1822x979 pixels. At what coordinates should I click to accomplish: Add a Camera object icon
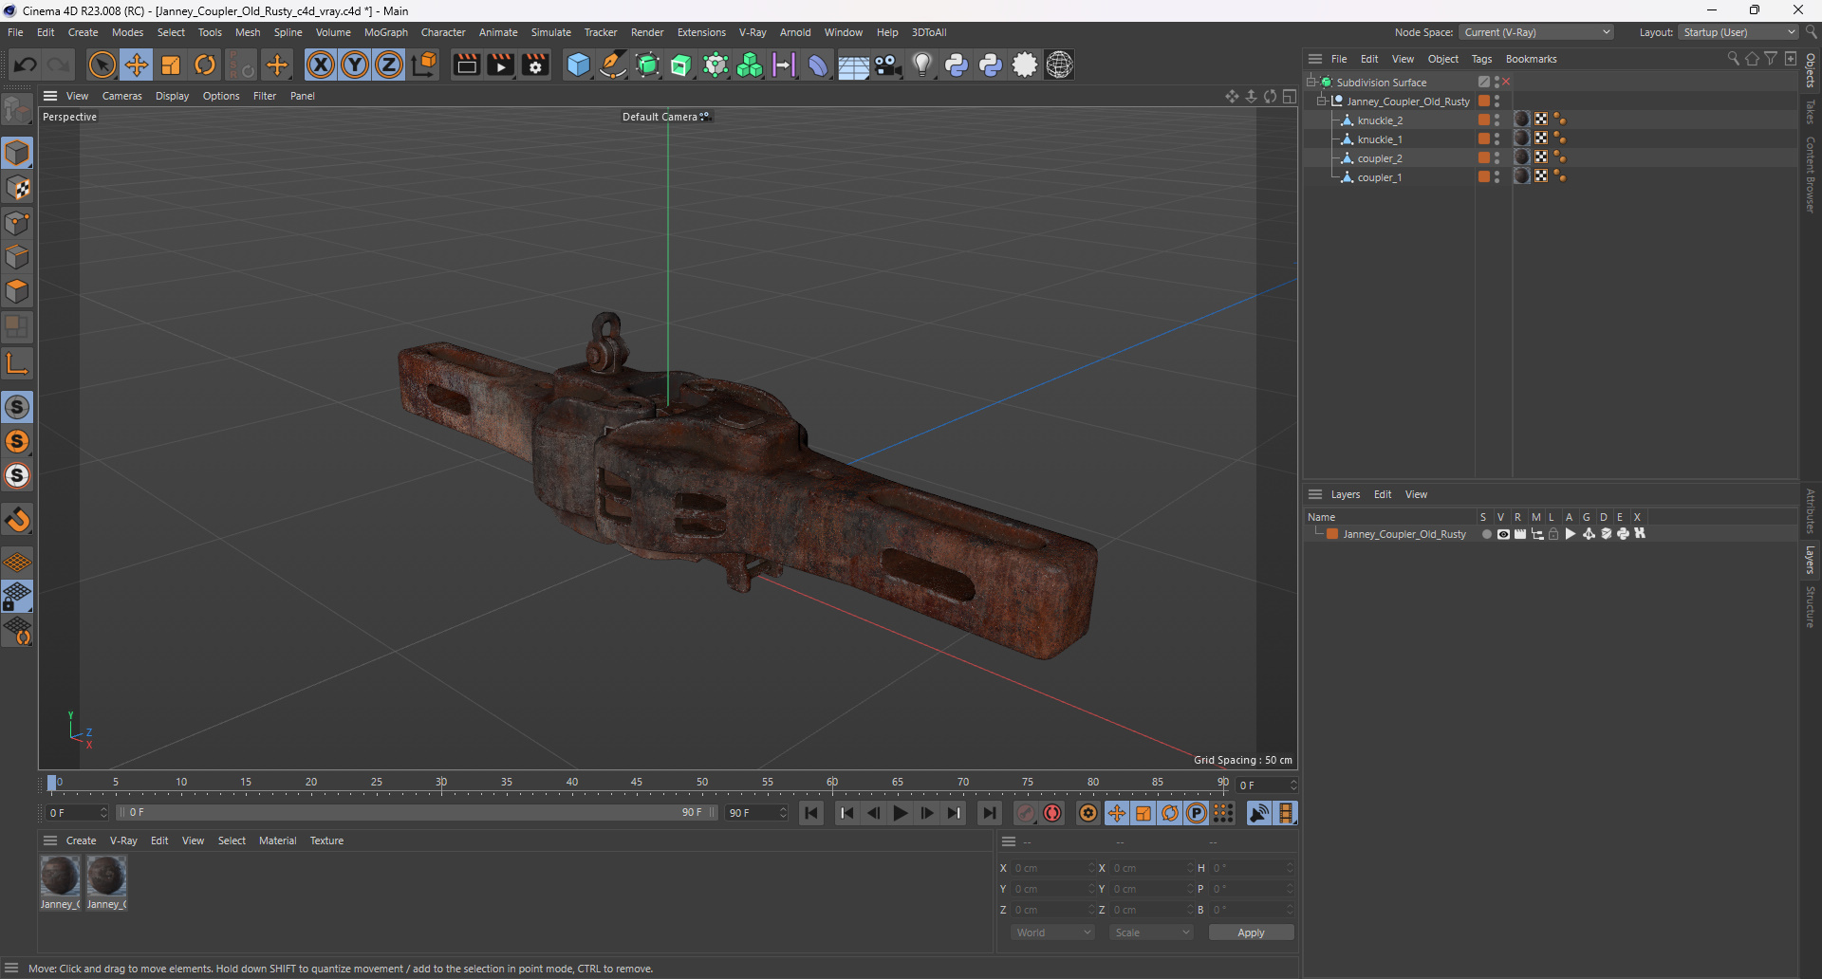[x=888, y=65]
